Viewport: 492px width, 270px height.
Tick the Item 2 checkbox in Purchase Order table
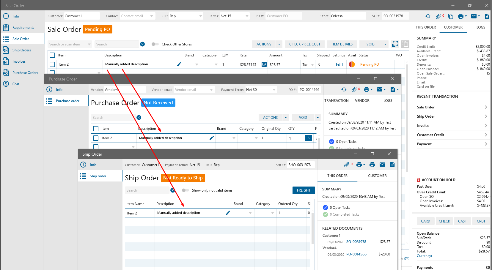(96, 138)
